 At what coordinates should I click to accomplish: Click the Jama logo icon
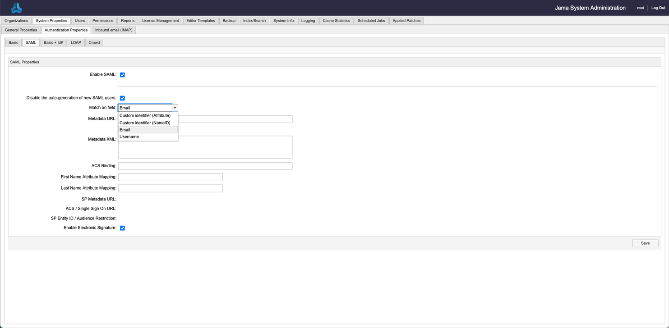(16, 8)
